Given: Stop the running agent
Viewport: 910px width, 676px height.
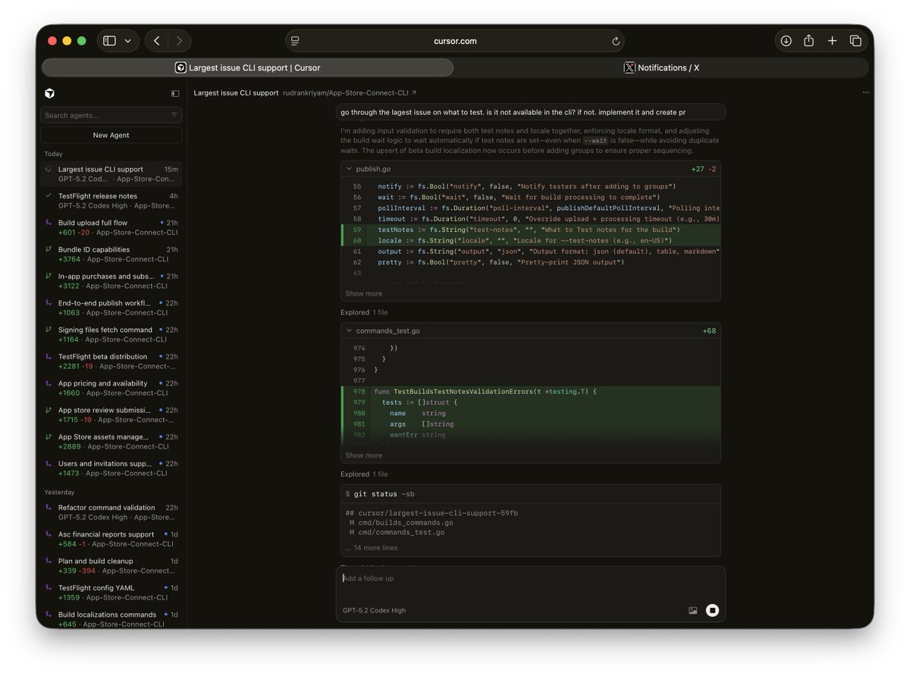Looking at the screenshot, I should [x=711, y=610].
